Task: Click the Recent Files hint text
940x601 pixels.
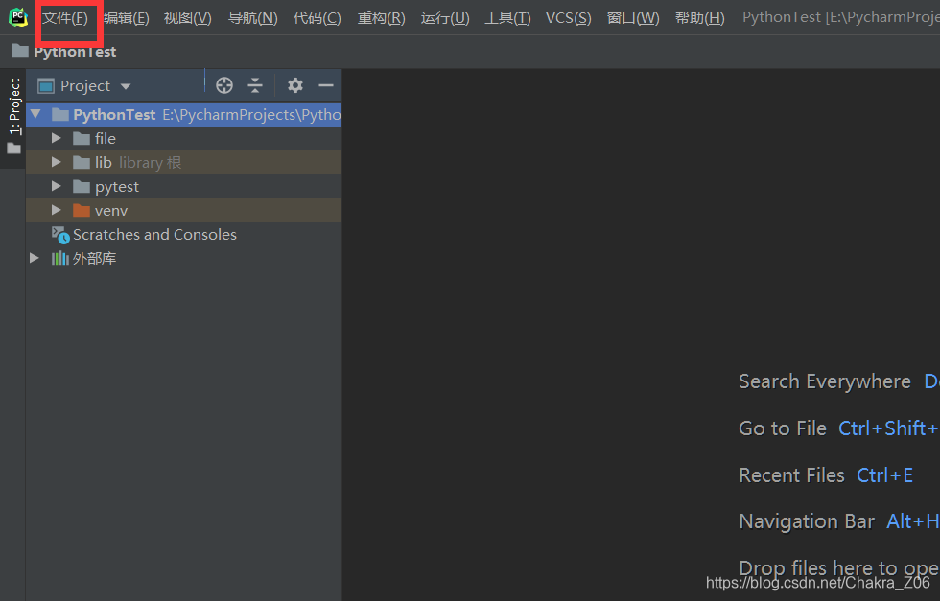Action: pos(791,475)
